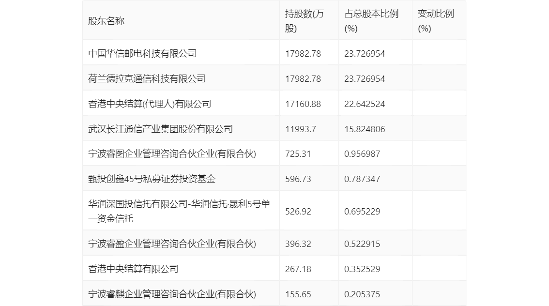Click percentage 15.824806

[x=365, y=129]
